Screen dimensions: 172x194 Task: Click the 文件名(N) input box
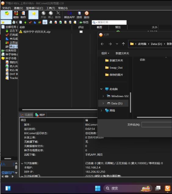(x=156, y=125)
